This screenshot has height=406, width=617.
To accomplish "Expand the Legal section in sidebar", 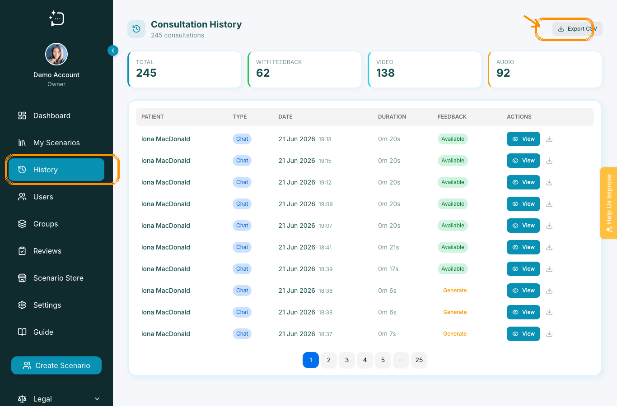I will pyautogui.click(x=59, y=399).
